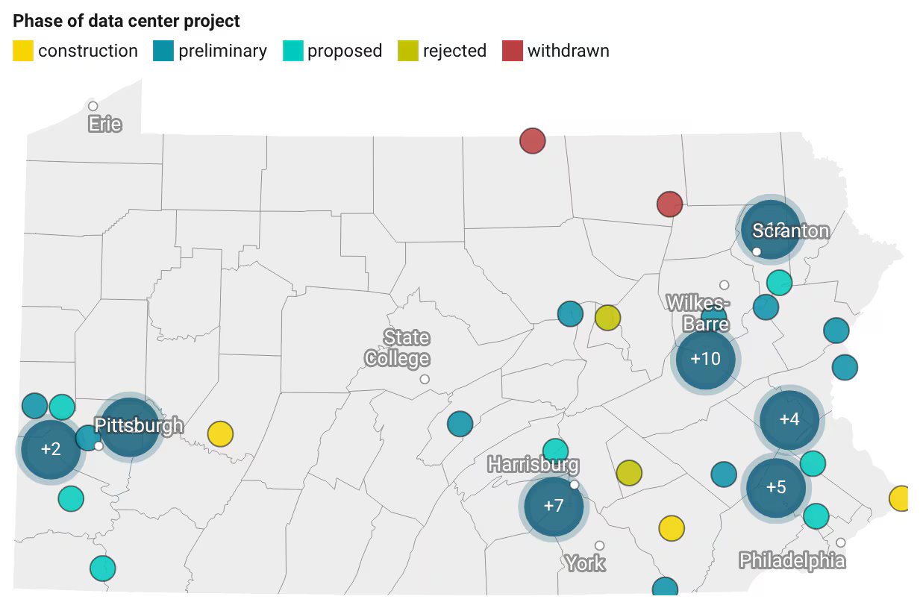Viewport: 923px width, 611px height.
Task: Click the "Wilkes-Barre" map label
Action: [x=698, y=313]
